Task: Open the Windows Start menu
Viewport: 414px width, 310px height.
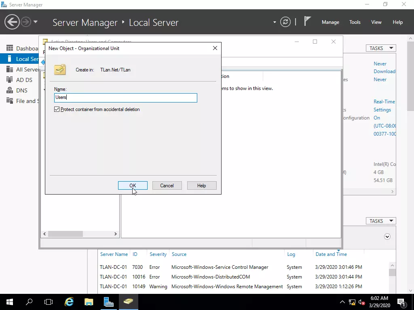Action: click(x=10, y=302)
